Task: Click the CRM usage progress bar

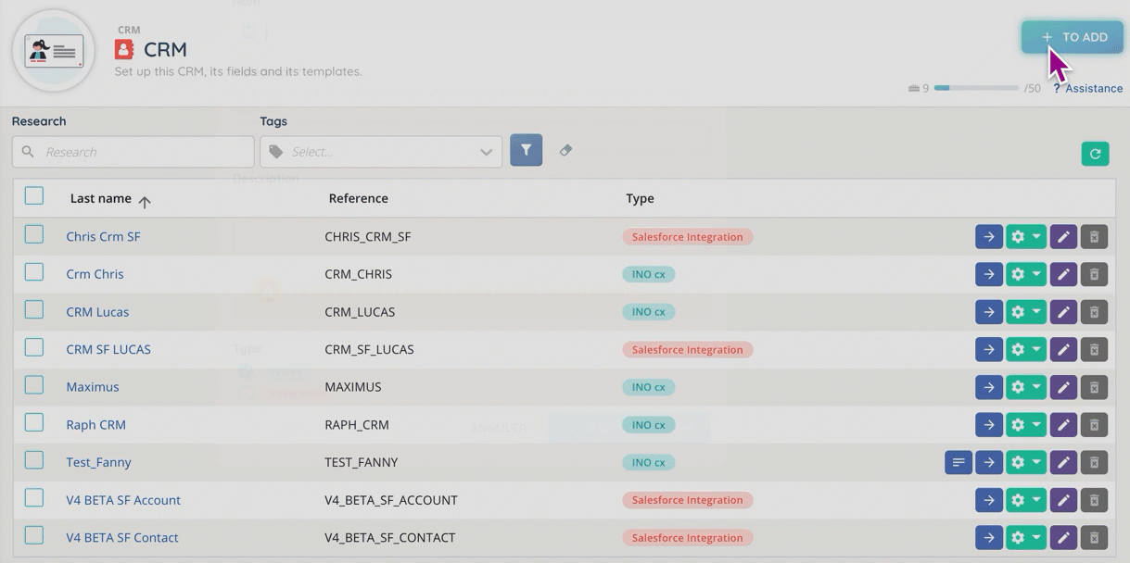Action: 975,88
